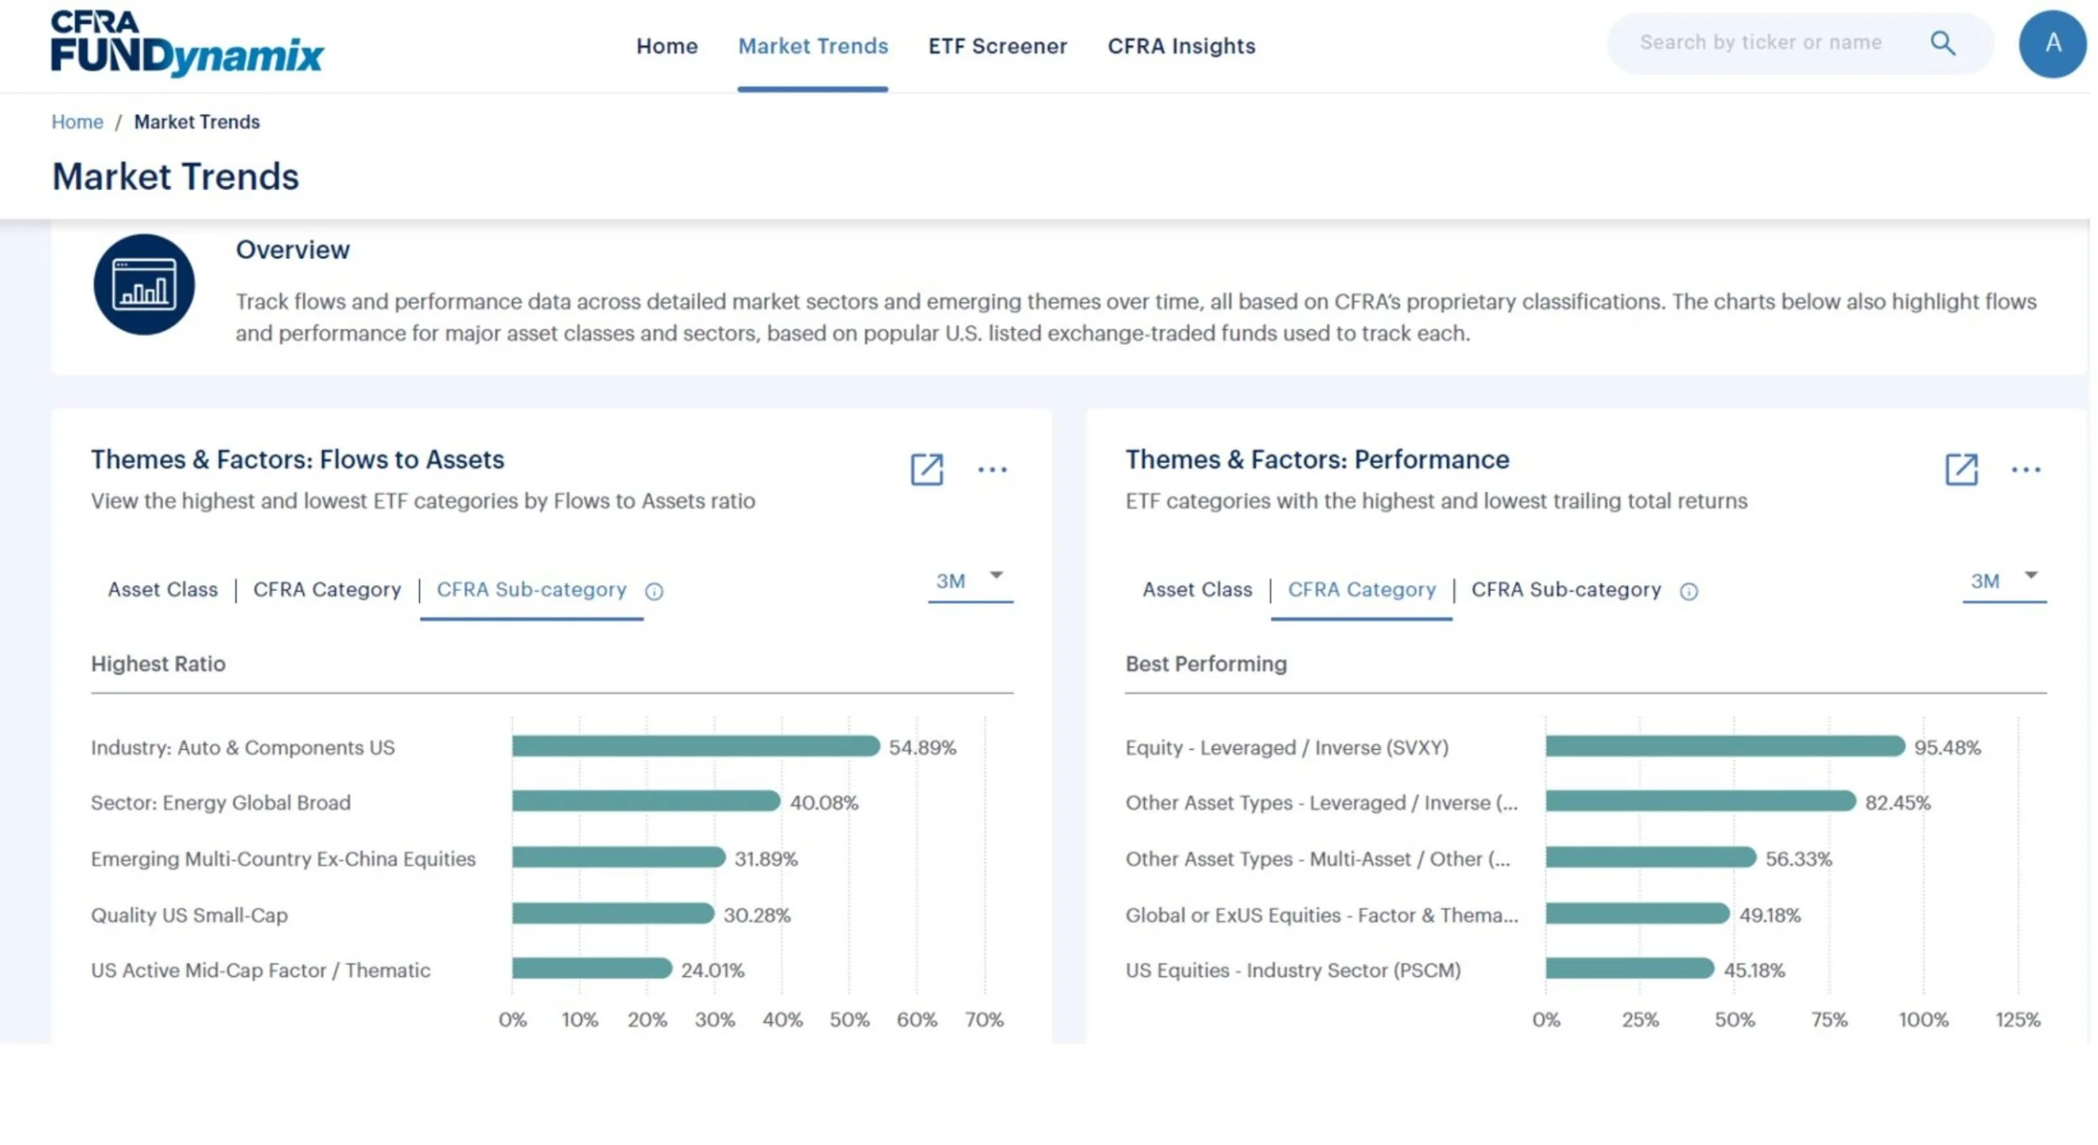
Task: Click the CFRA FUNDynamix logo
Action: [x=188, y=43]
